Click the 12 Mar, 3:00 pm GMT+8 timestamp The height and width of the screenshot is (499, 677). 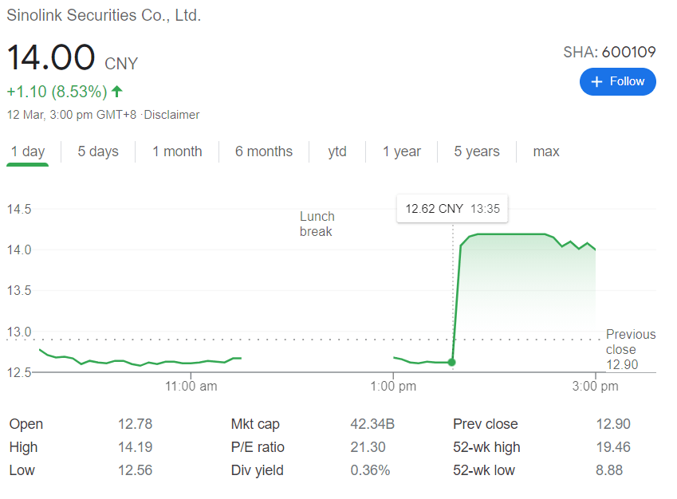coord(72,115)
